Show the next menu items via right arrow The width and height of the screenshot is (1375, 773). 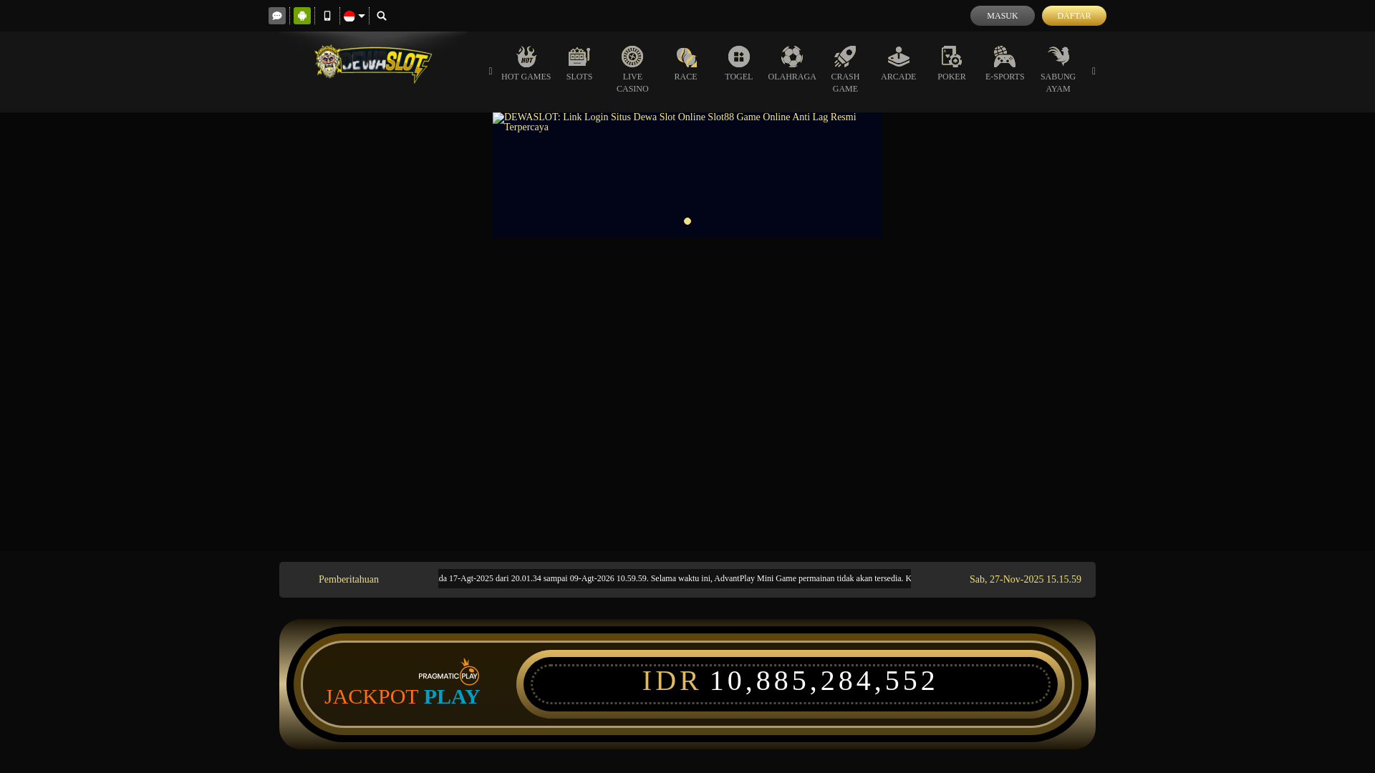click(1094, 71)
